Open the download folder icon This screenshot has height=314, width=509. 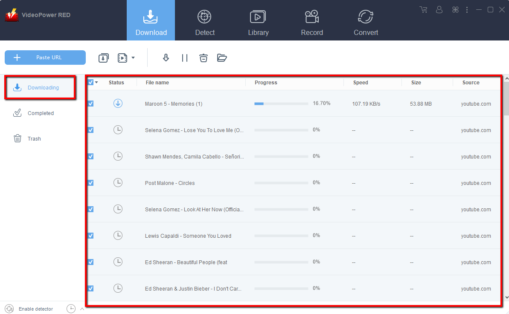click(222, 58)
